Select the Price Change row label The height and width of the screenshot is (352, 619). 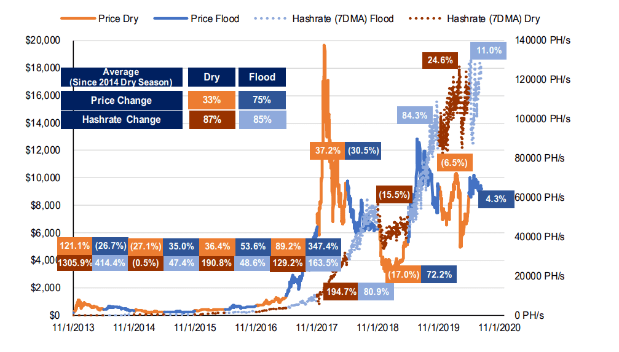[122, 100]
